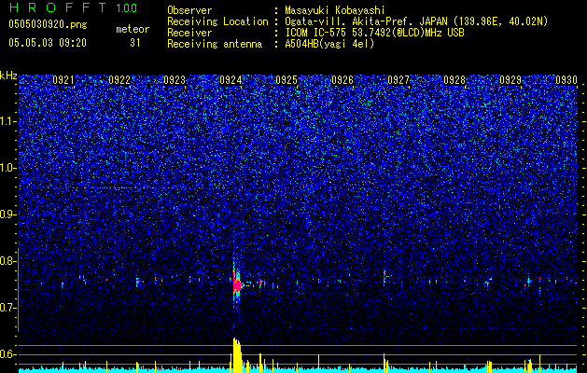Viewport: 587px width, 373px height.
Task: Click the 0924 time marker
Action: pyautogui.click(x=231, y=80)
